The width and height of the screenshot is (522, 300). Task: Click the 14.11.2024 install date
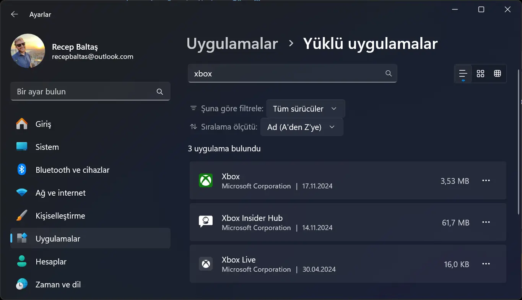pos(317,228)
